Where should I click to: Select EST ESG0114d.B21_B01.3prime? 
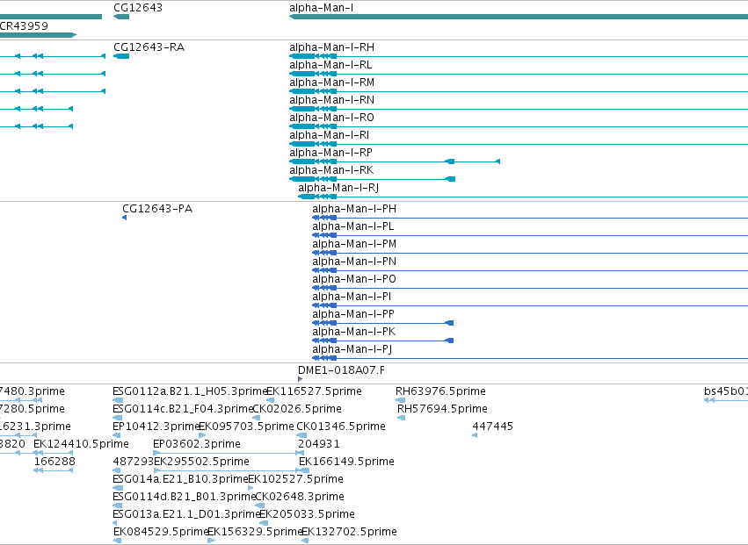tap(185, 497)
